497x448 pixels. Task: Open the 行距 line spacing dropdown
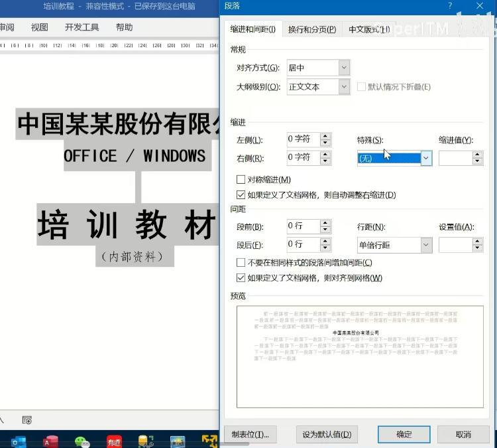(426, 245)
